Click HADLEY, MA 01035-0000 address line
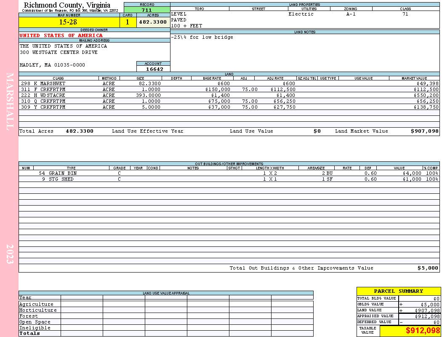 [52, 65]
